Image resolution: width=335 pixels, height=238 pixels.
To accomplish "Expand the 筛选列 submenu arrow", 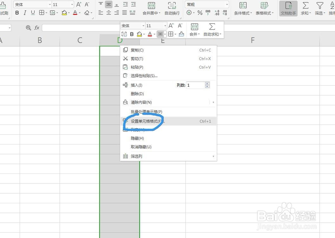I will [x=213, y=156].
